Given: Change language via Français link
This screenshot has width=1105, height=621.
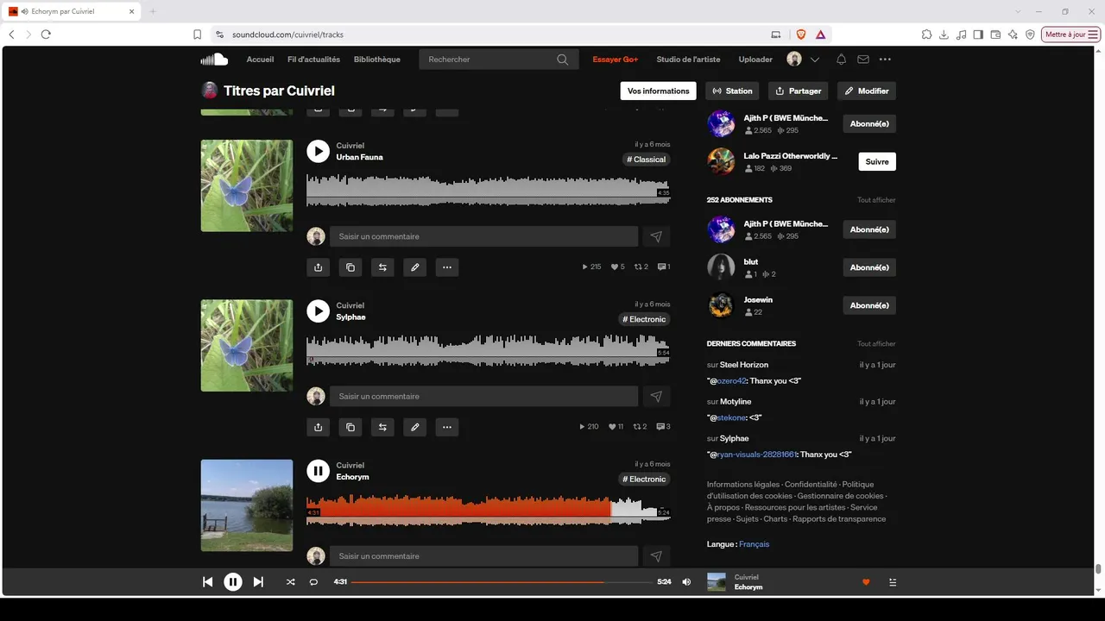Looking at the screenshot, I should (754, 544).
